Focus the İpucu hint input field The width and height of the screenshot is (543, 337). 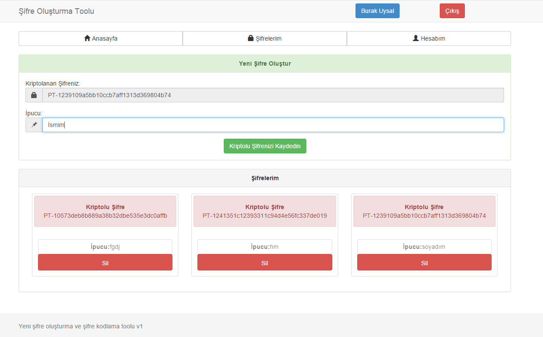click(273, 125)
